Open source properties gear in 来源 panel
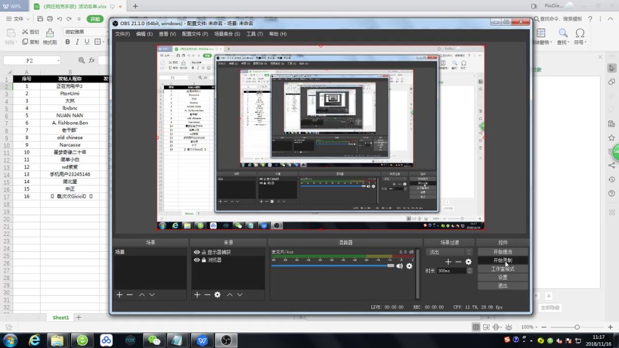This screenshot has width=619, height=348. point(217,295)
